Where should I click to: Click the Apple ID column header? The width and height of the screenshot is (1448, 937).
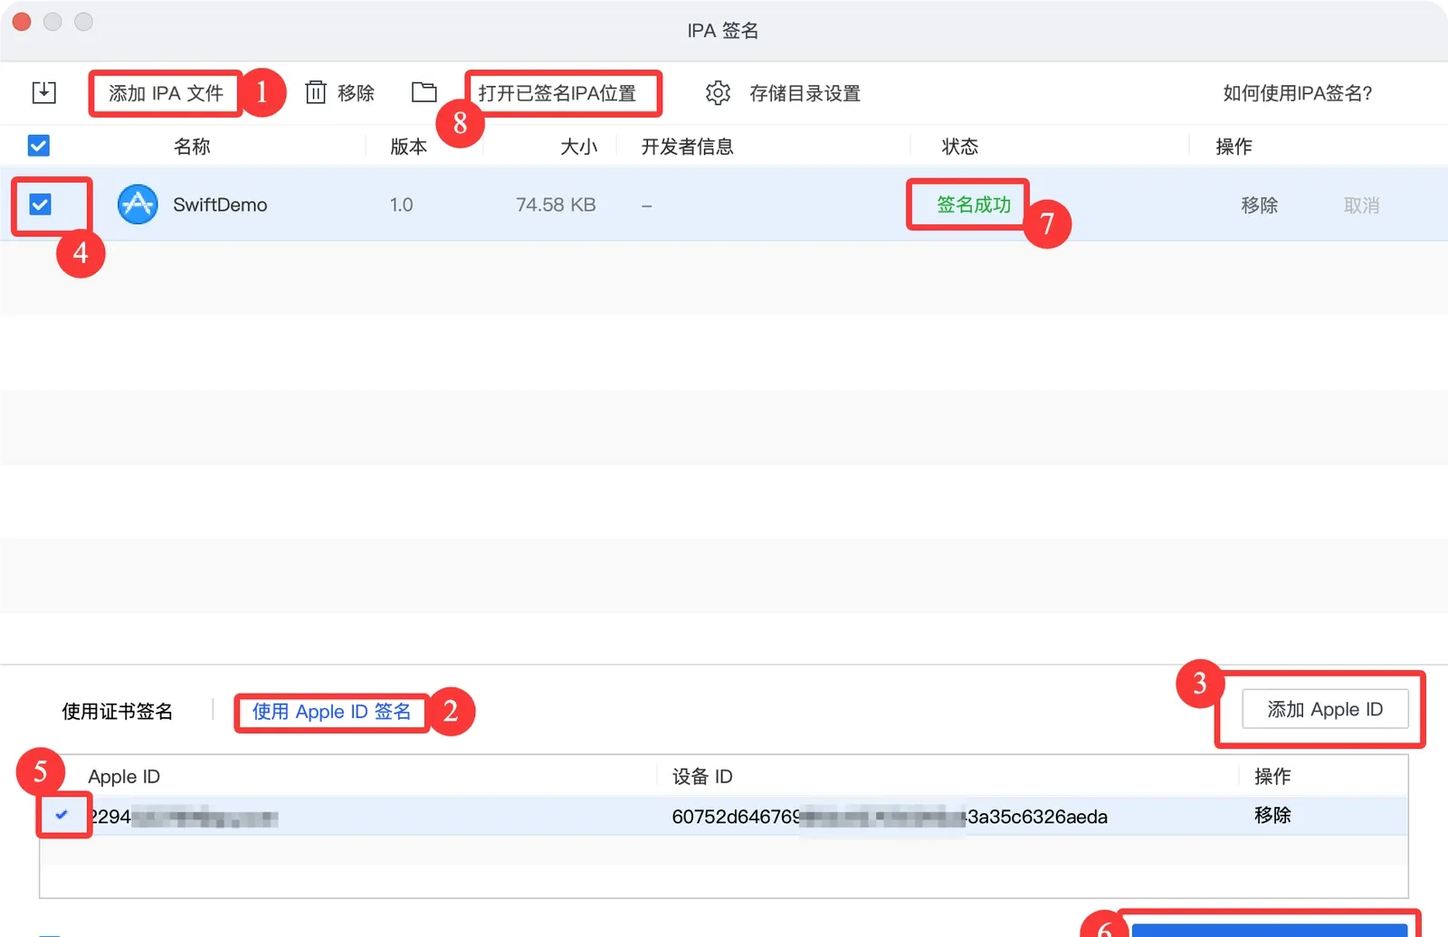[124, 776]
